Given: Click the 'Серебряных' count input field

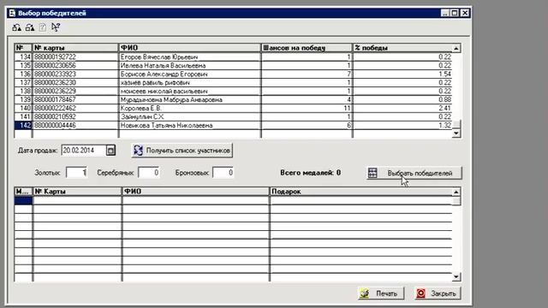Looking at the screenshot, I should (x=149, y=173).
